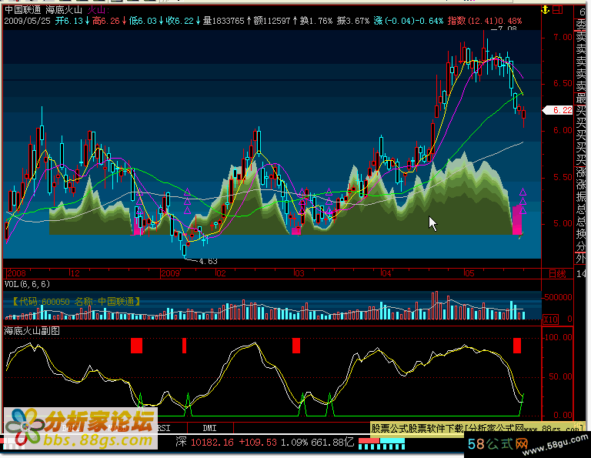Click the yellow anchor icon

[x=545, y=10]
